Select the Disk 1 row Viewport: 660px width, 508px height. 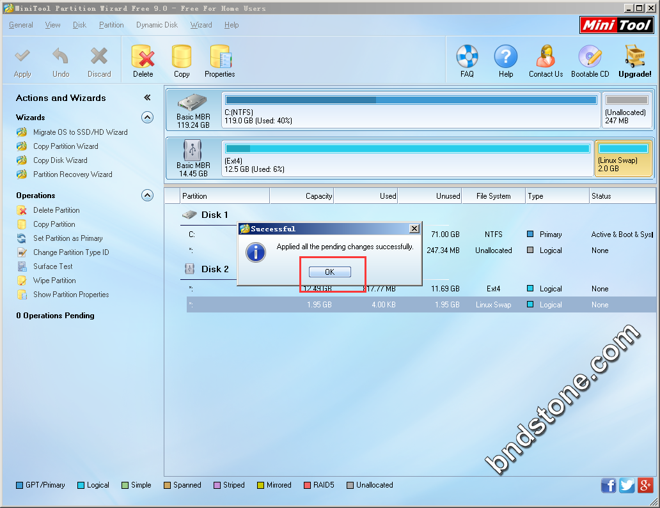206,215
